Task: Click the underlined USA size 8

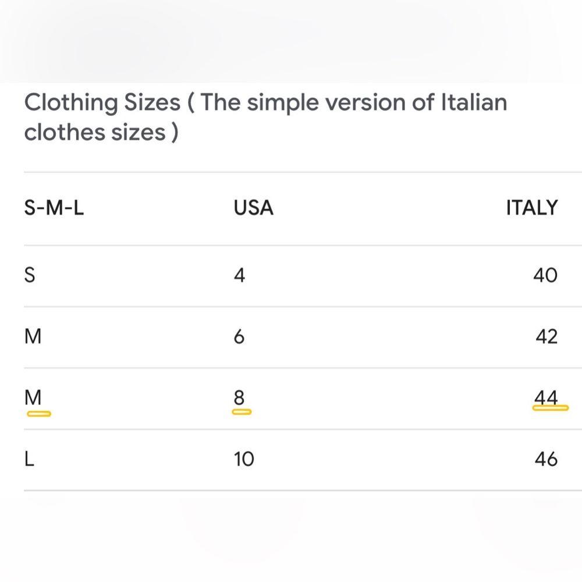Action: click(x=239, y=398)
